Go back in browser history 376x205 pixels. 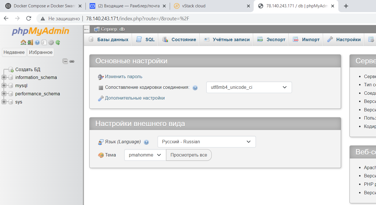point(6,18)
